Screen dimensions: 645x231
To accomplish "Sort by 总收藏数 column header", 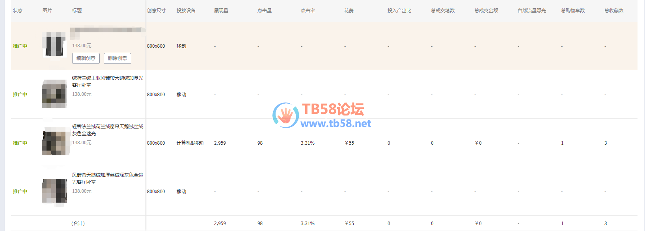I will (x=614, y=11).
